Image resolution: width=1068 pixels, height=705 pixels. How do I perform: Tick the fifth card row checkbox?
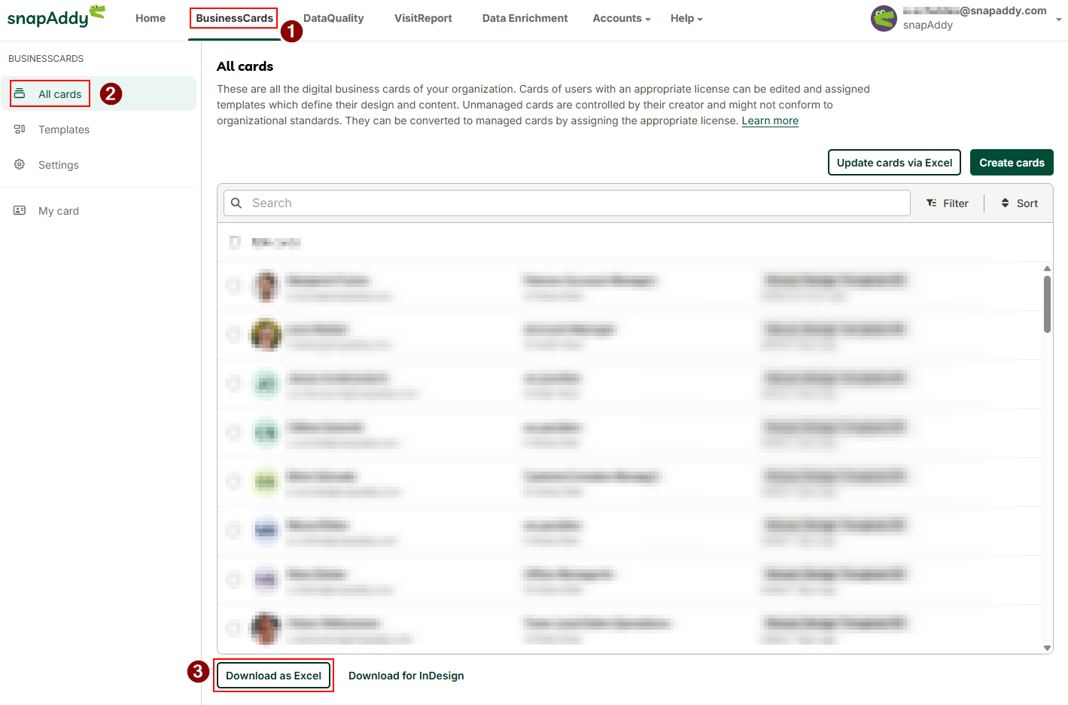(233, 481)
